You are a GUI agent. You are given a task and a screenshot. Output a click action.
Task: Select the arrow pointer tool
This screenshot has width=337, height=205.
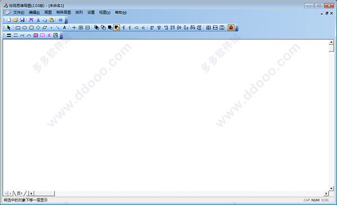coord(9,28)
